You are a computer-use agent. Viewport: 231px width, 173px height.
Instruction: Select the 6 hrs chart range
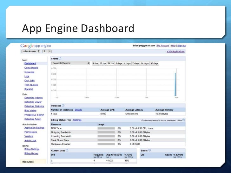tap(96, 63)
